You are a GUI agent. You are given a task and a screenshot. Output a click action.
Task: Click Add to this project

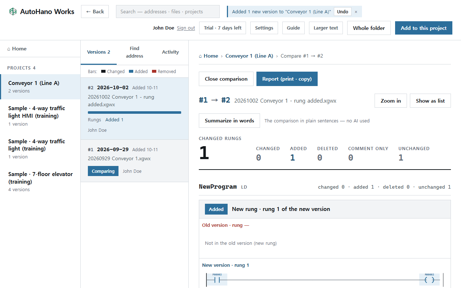[424, 28]
